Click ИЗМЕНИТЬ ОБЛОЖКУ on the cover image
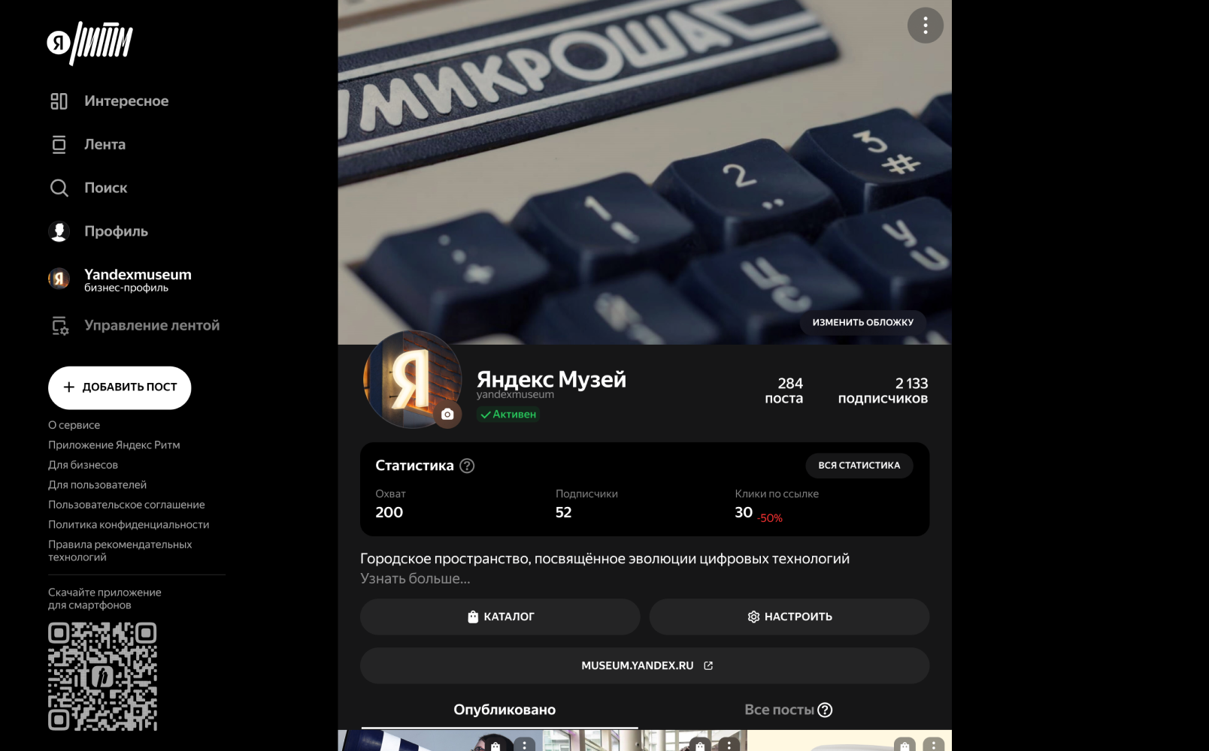This screenshot has height=751, width=1209. tap(862, 322)
